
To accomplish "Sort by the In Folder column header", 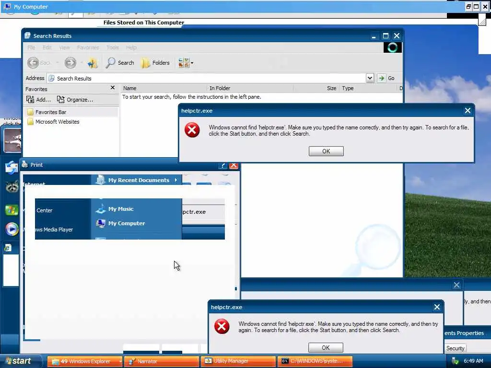I will (250, 88).
